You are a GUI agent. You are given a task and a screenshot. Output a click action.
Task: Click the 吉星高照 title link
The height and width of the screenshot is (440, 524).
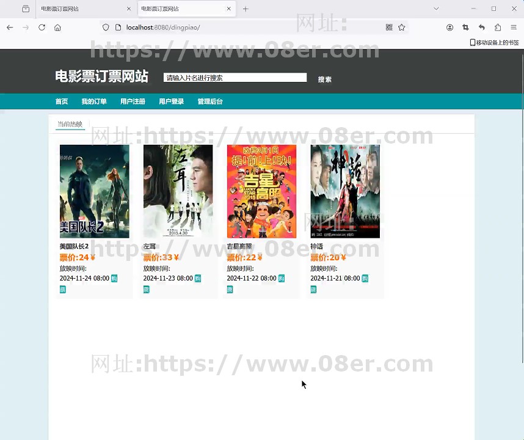239,246
